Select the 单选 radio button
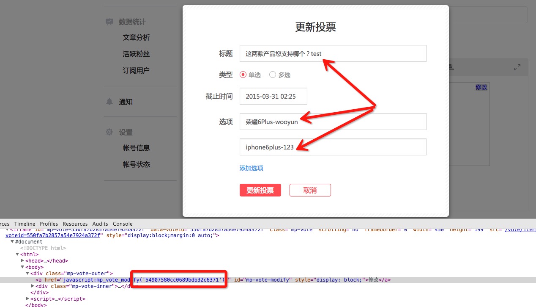536x307 pixels. (x=243, y=75)
